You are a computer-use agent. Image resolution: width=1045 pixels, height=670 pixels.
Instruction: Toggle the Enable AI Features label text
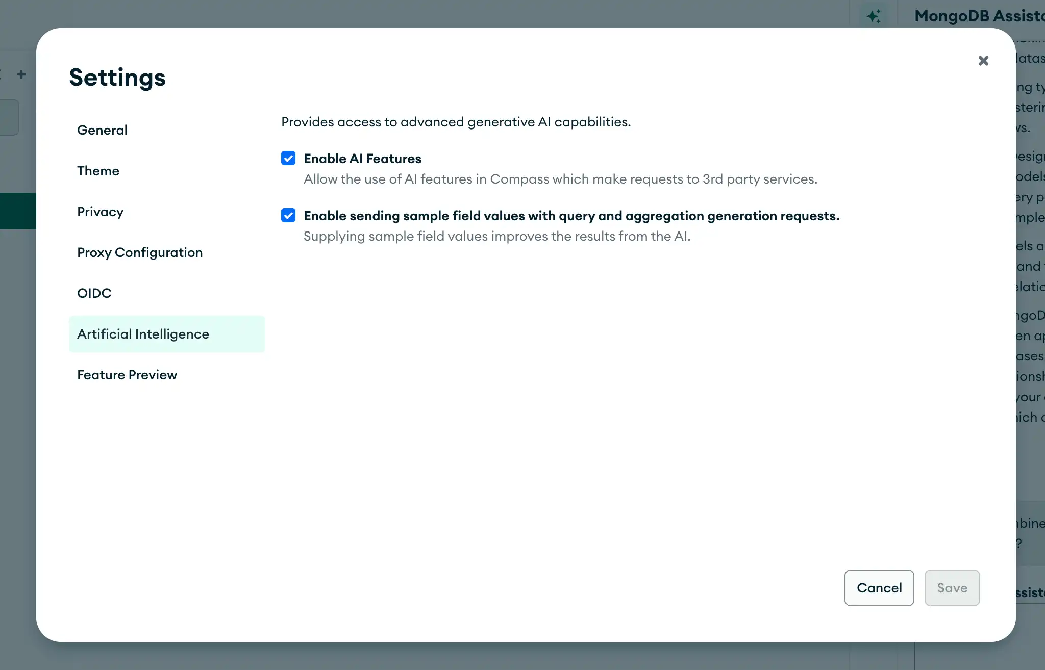coord(362,158)
